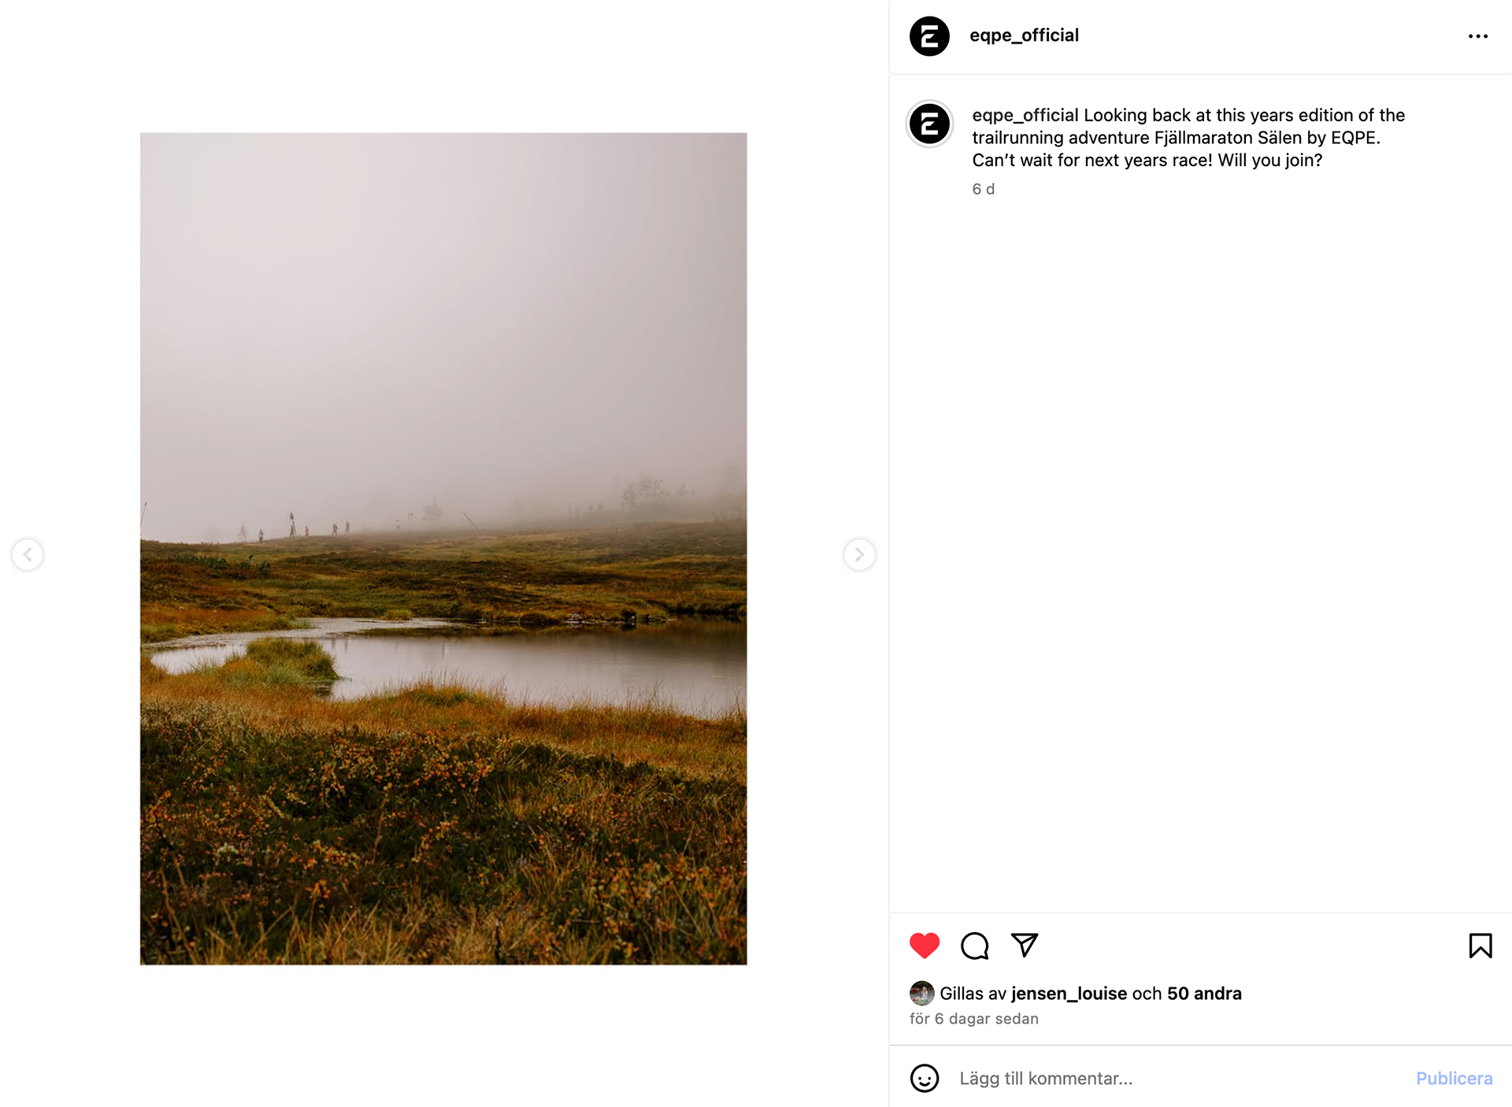Show the list of 50 andra likes
The height and width of the screenshot is (1107, 1512).
click(x=1204, y=994)
